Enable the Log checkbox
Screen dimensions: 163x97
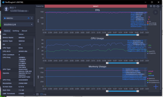(41, 94)
